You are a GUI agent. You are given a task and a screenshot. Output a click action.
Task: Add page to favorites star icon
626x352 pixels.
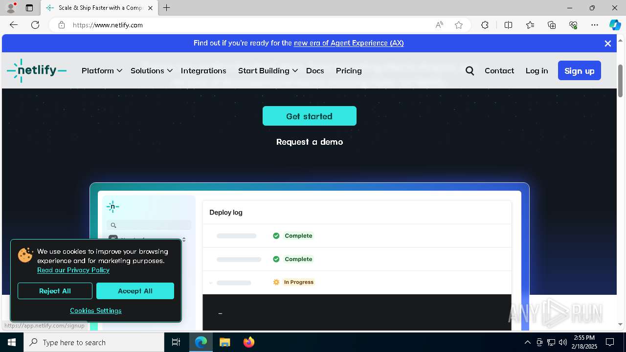point(459,25)
